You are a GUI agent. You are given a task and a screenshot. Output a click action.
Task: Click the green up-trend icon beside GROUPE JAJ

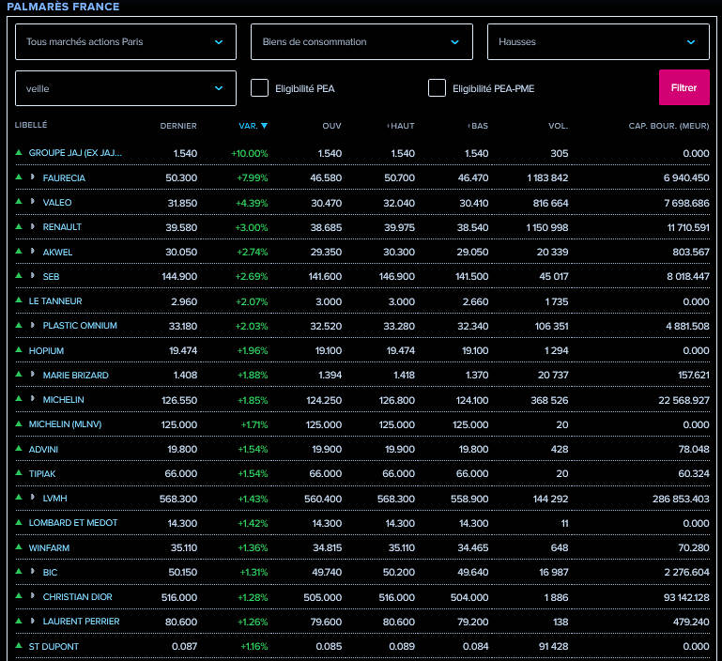click(x=19, y=152)
